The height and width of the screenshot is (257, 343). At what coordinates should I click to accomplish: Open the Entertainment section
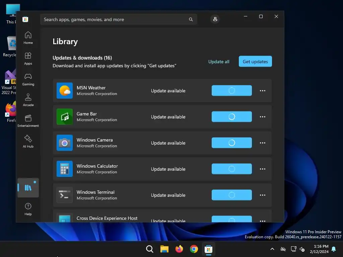click(28, 121)
